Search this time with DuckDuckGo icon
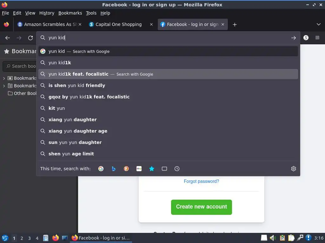Viewport: 325px width, 243px height. click(x=126, y=169)
